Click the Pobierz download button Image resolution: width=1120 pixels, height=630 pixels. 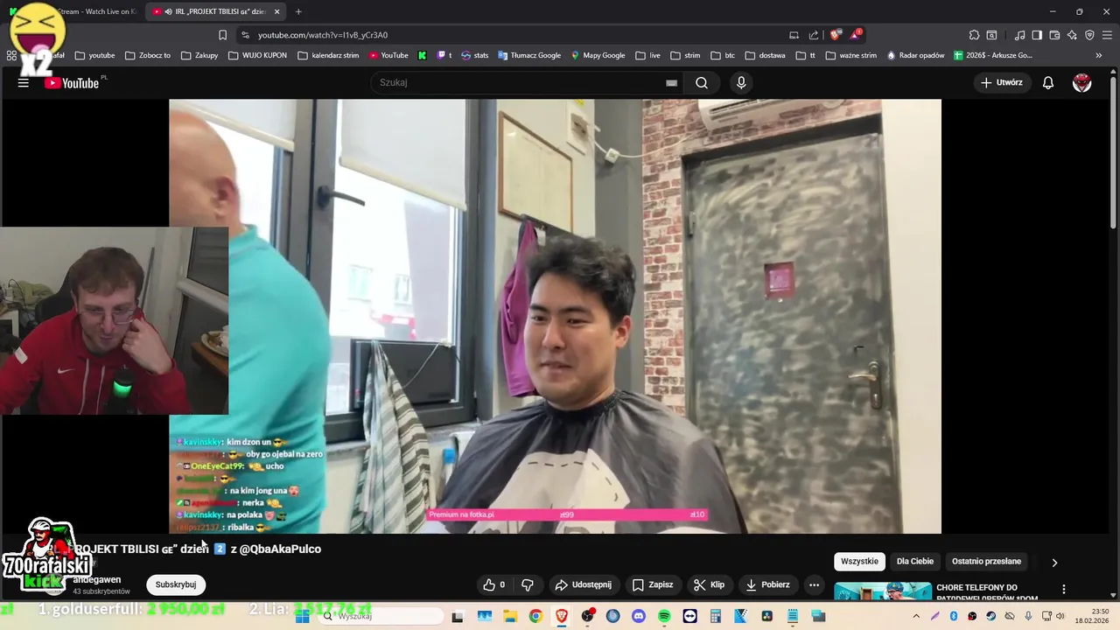point(766,584)
